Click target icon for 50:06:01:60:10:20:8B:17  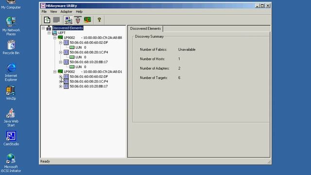pyautogui.click(x=66, y=86)
